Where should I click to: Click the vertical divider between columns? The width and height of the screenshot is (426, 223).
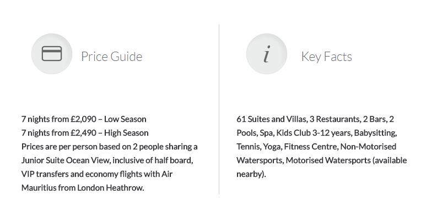219,109
